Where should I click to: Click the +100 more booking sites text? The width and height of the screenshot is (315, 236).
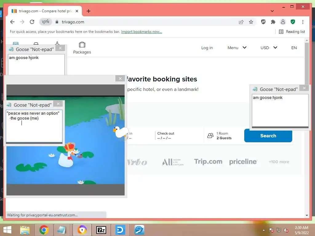point(279,162)
